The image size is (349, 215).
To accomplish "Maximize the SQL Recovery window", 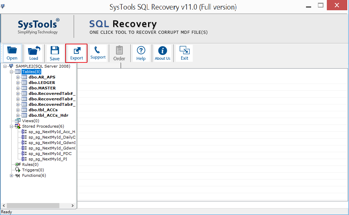I will point(320,5).
